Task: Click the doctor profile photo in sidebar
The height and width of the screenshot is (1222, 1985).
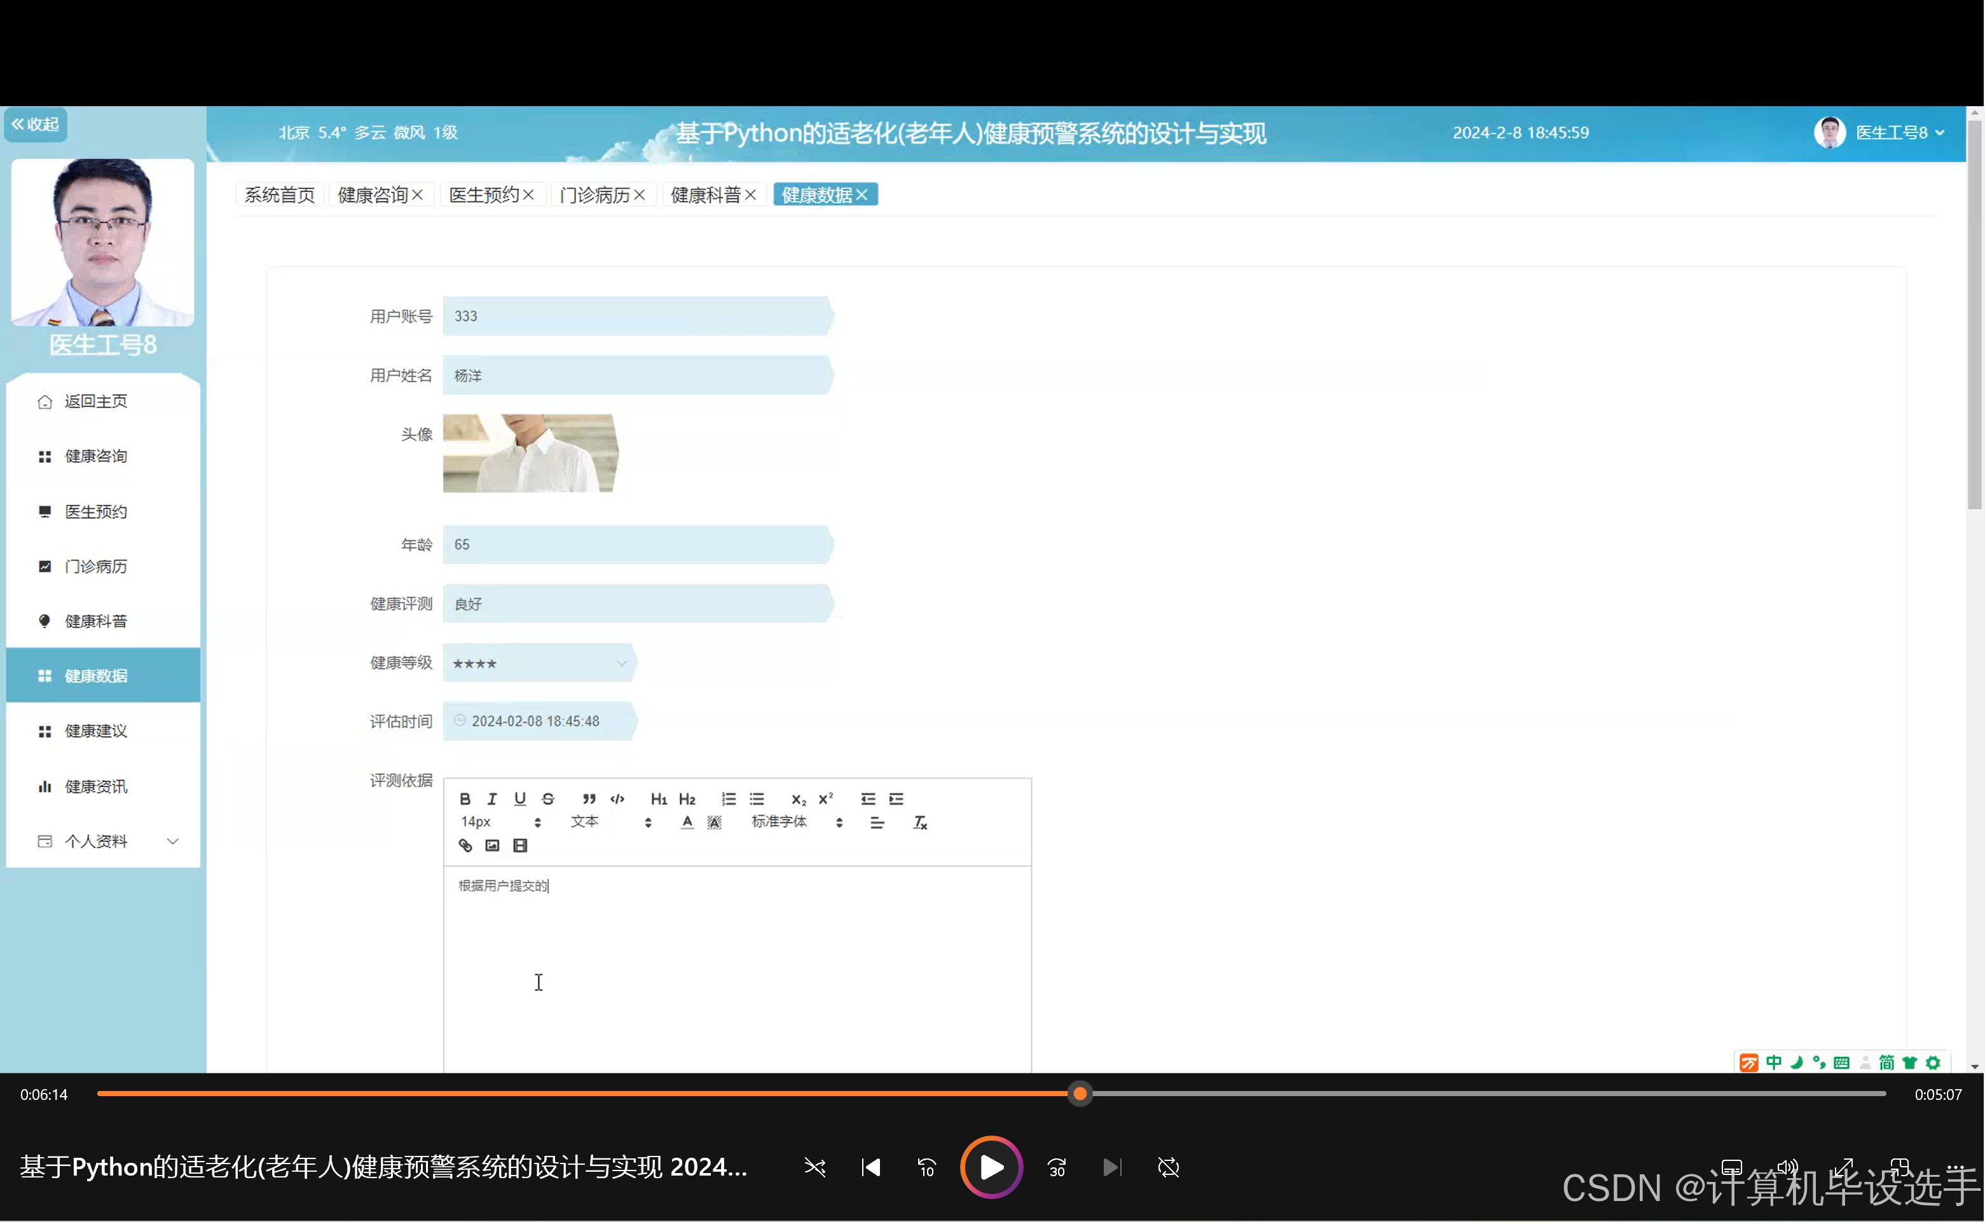Action: pos(102,242)
